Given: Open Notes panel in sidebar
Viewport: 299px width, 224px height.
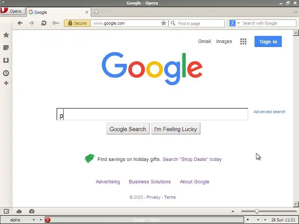Looking at the screenshot, I should click(x=6, y=48).
